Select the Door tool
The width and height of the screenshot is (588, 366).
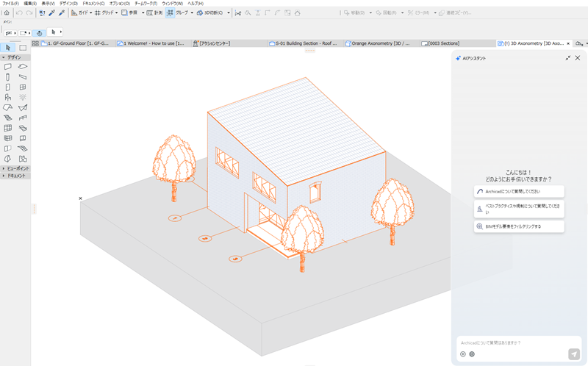click(8, 87)
